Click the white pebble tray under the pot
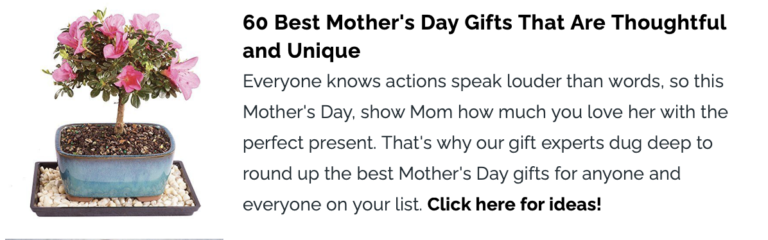This screenshot has height=240, width=768. pyautogui.click(x=114, y=189)
